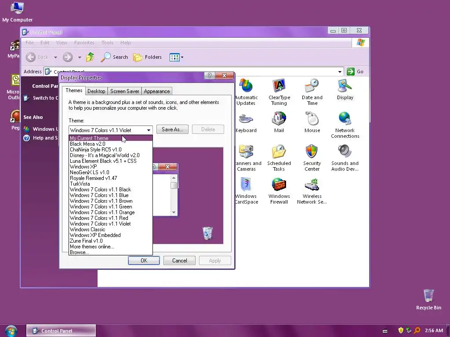The height and width of the screenshot is (337, 450).
Task: Open Windows CardSpace applet
Action: coord(247,191)
